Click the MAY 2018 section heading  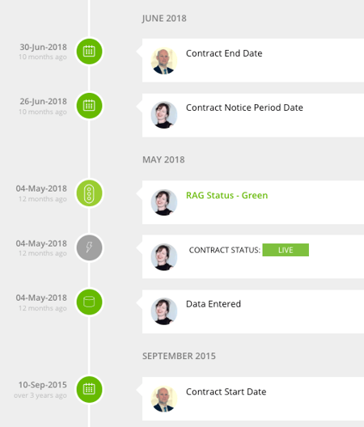pyautogui.click(x=163, y=159)
